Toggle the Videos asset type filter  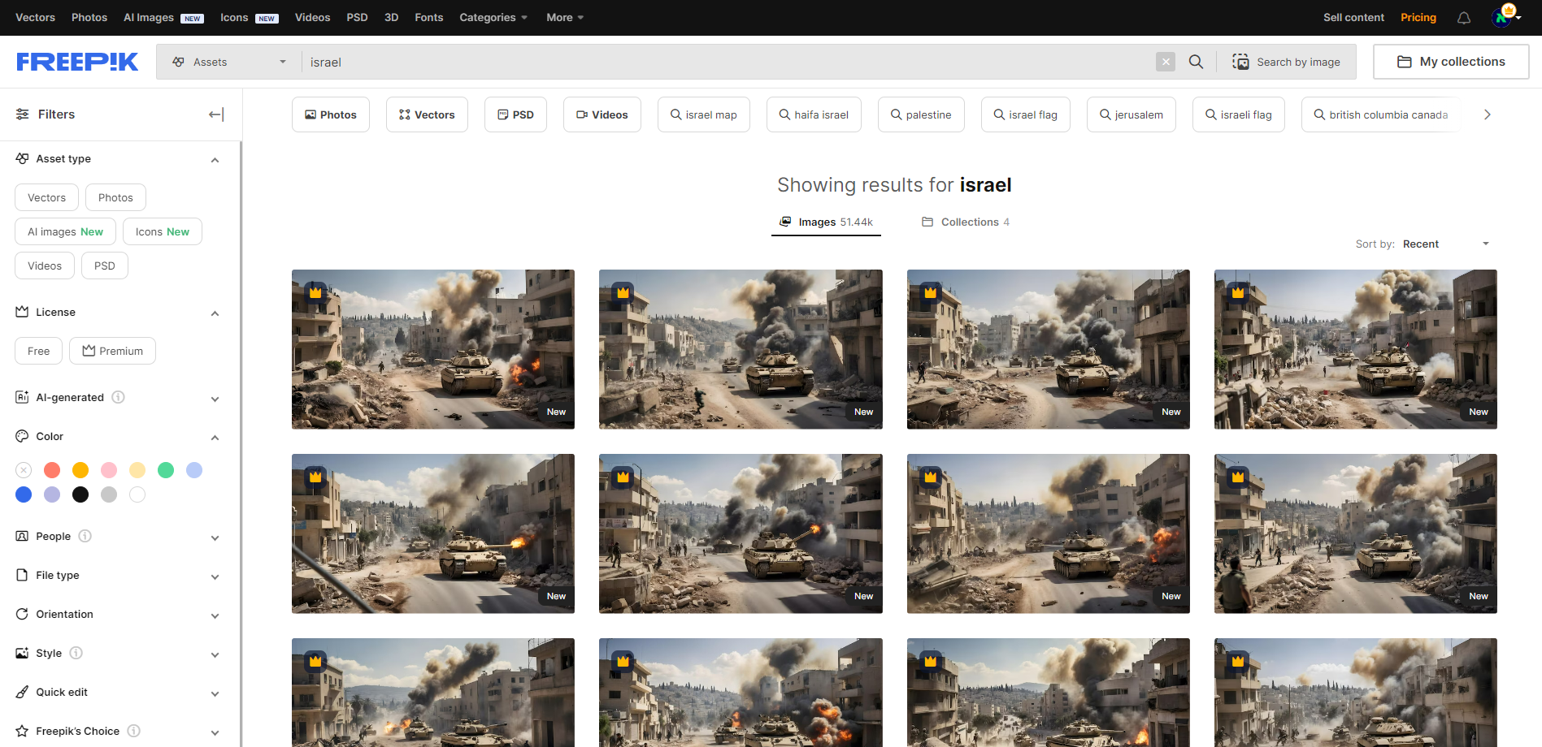point(45,266)
